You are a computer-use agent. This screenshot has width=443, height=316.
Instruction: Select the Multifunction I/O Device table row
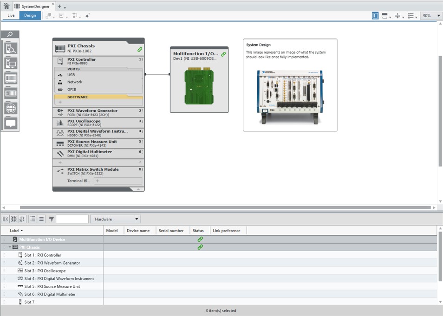(x=219, y=239)
